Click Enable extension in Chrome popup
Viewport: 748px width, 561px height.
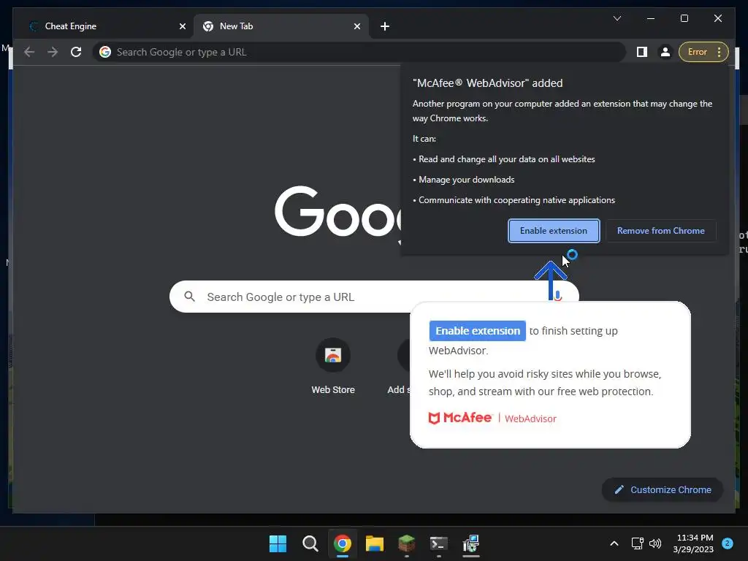point(554,231)
